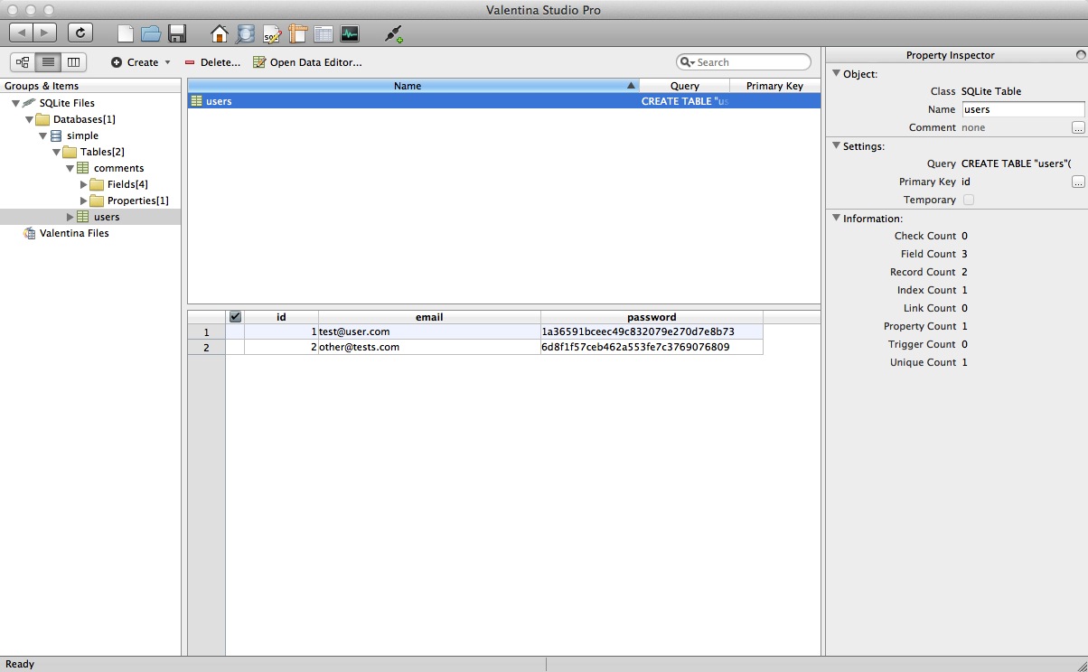Click the test@user.com email cell
The height and width of the screenshot is (672, 1088).
pos(429,331)
